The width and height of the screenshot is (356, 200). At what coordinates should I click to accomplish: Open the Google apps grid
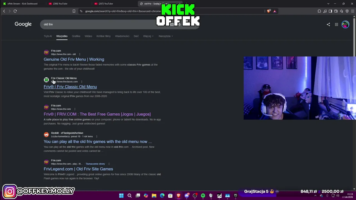pyautogui.click(x=337, y=24)
